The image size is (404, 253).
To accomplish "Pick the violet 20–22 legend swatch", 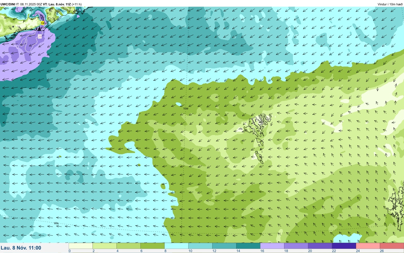I will pos(320,246).
